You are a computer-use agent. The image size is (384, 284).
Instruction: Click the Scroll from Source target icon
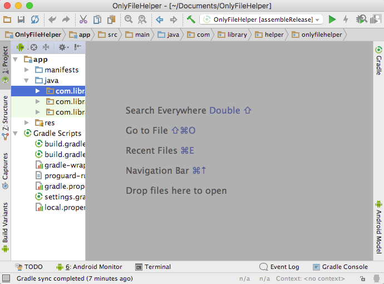[34, 47]
